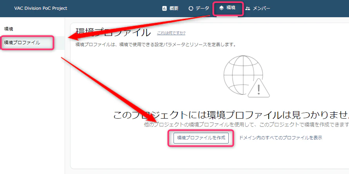Click the globe warning illustration
The image size is (349, 174).
coord(246,76)
